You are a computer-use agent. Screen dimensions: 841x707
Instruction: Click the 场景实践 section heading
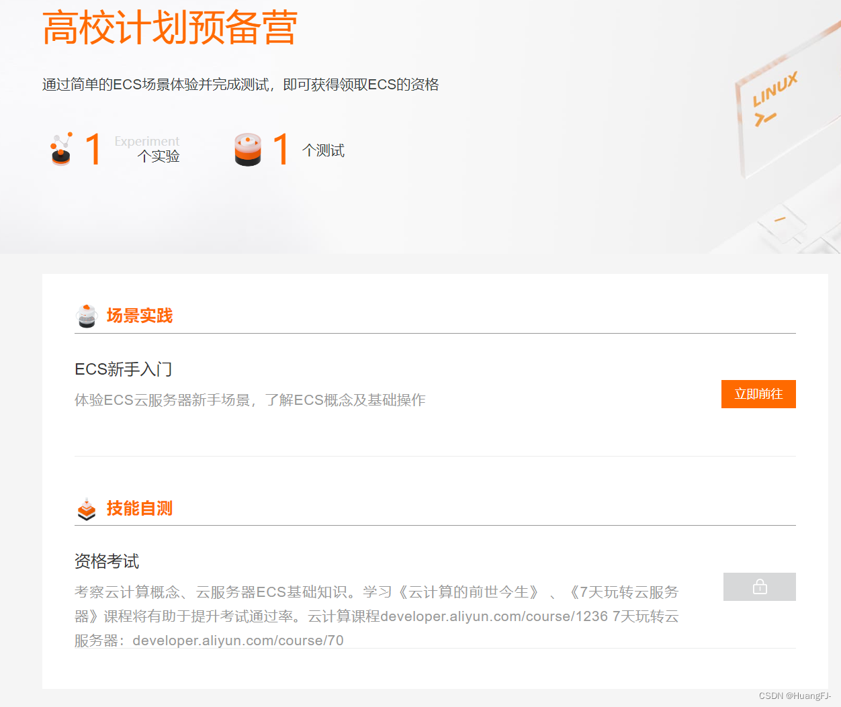pyautogui.click(x=140, y=316)
